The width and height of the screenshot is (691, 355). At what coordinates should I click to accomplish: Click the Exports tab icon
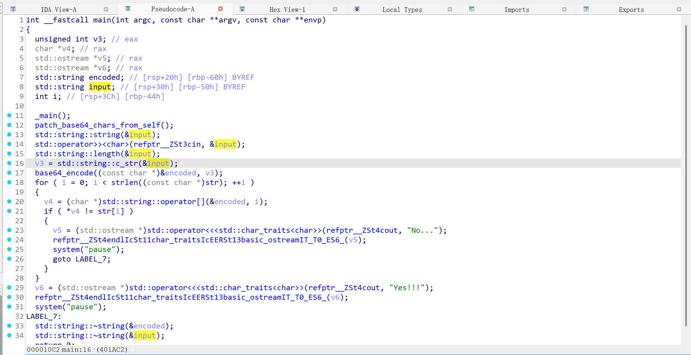(x=586, y=9)
